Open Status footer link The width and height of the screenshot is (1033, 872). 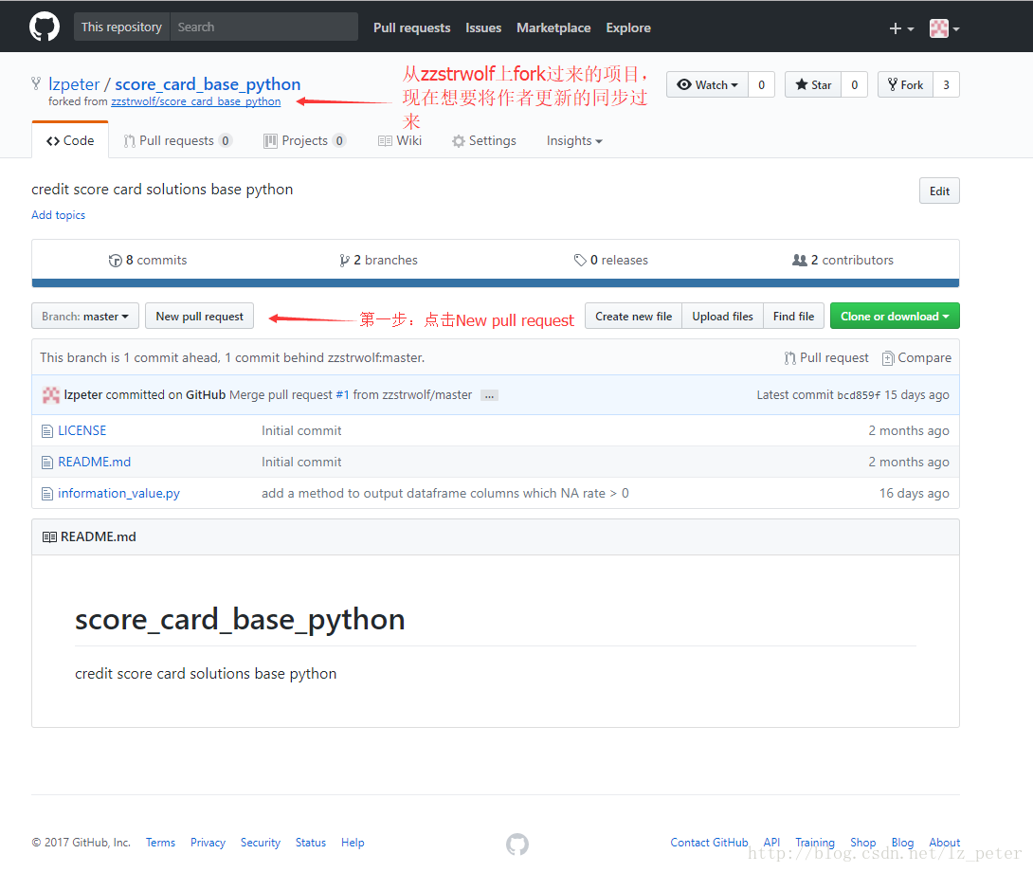[310, 843]
